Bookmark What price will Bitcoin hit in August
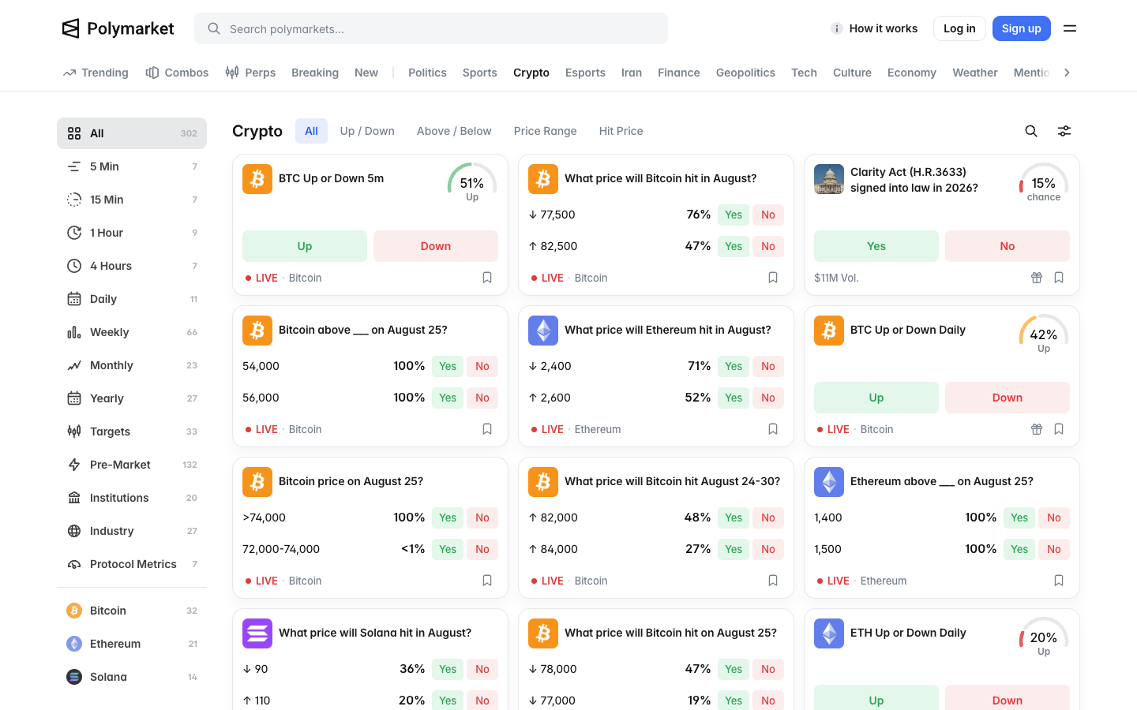This screenshot has height=710, width=1137. [x=773, y=278]
